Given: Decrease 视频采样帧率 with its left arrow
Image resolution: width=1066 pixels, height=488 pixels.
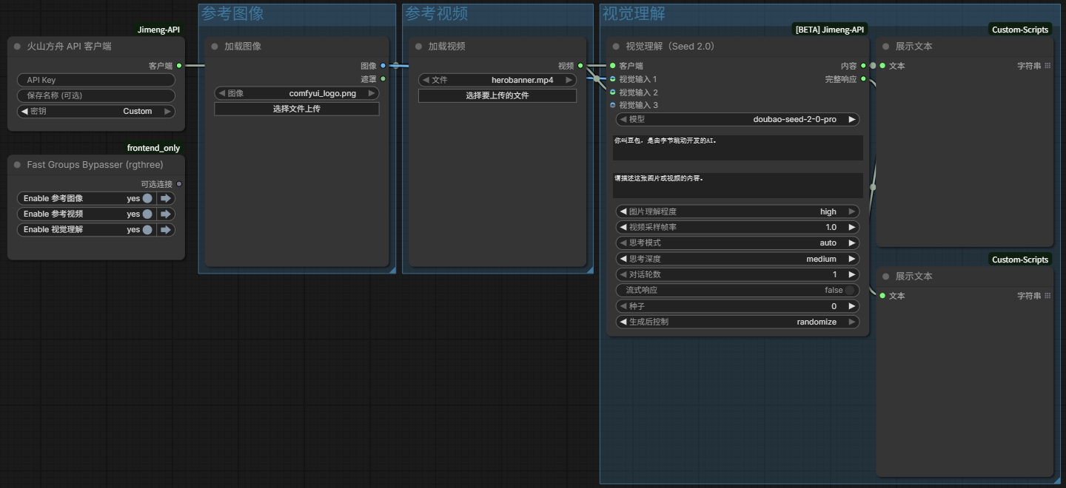Looking at the screenshot, I should point(623,228).
